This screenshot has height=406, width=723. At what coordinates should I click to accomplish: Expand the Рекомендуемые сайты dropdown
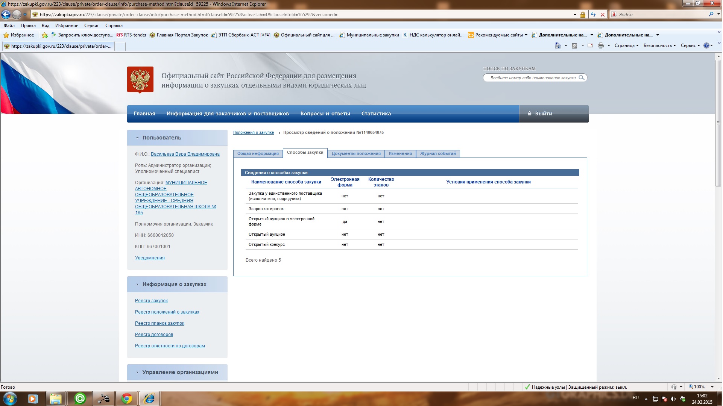(x=498, y=35)
